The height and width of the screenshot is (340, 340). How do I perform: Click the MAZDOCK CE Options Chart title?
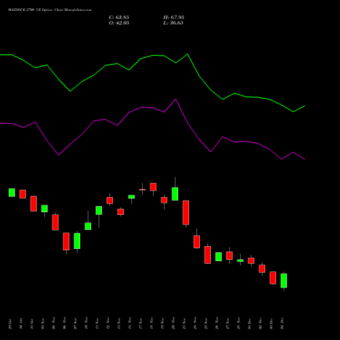pyautogui.click(x=50, y=10)
